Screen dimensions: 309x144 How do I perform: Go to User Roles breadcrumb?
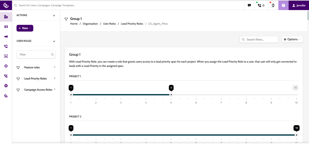[109, 24]
